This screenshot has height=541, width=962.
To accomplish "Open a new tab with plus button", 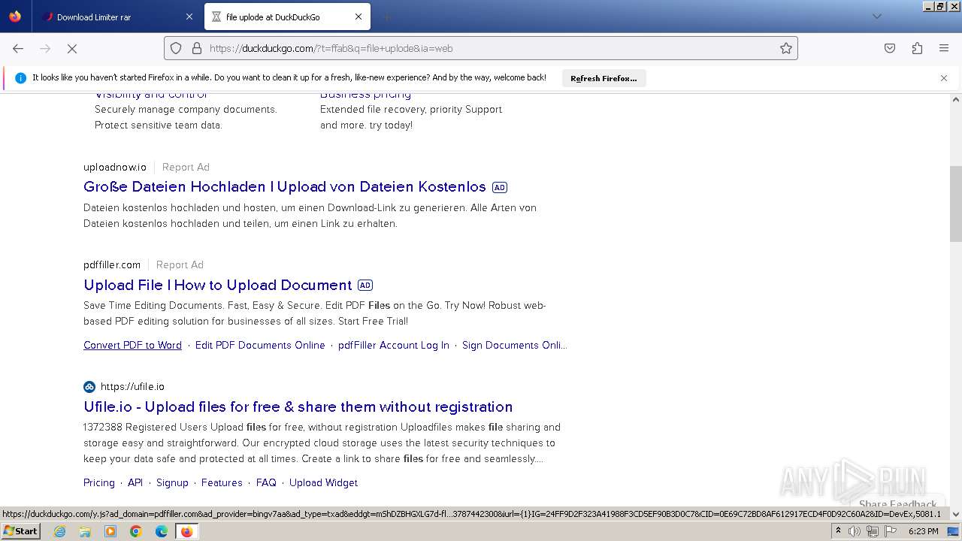I will (386, 17).
